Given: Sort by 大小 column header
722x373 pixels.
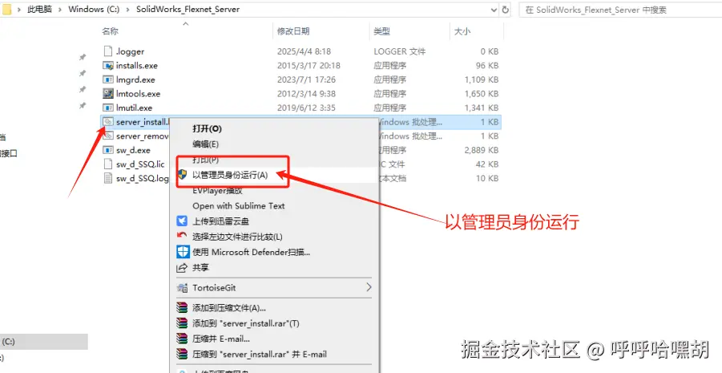Looking at the screenshot, I should (462, 31).
